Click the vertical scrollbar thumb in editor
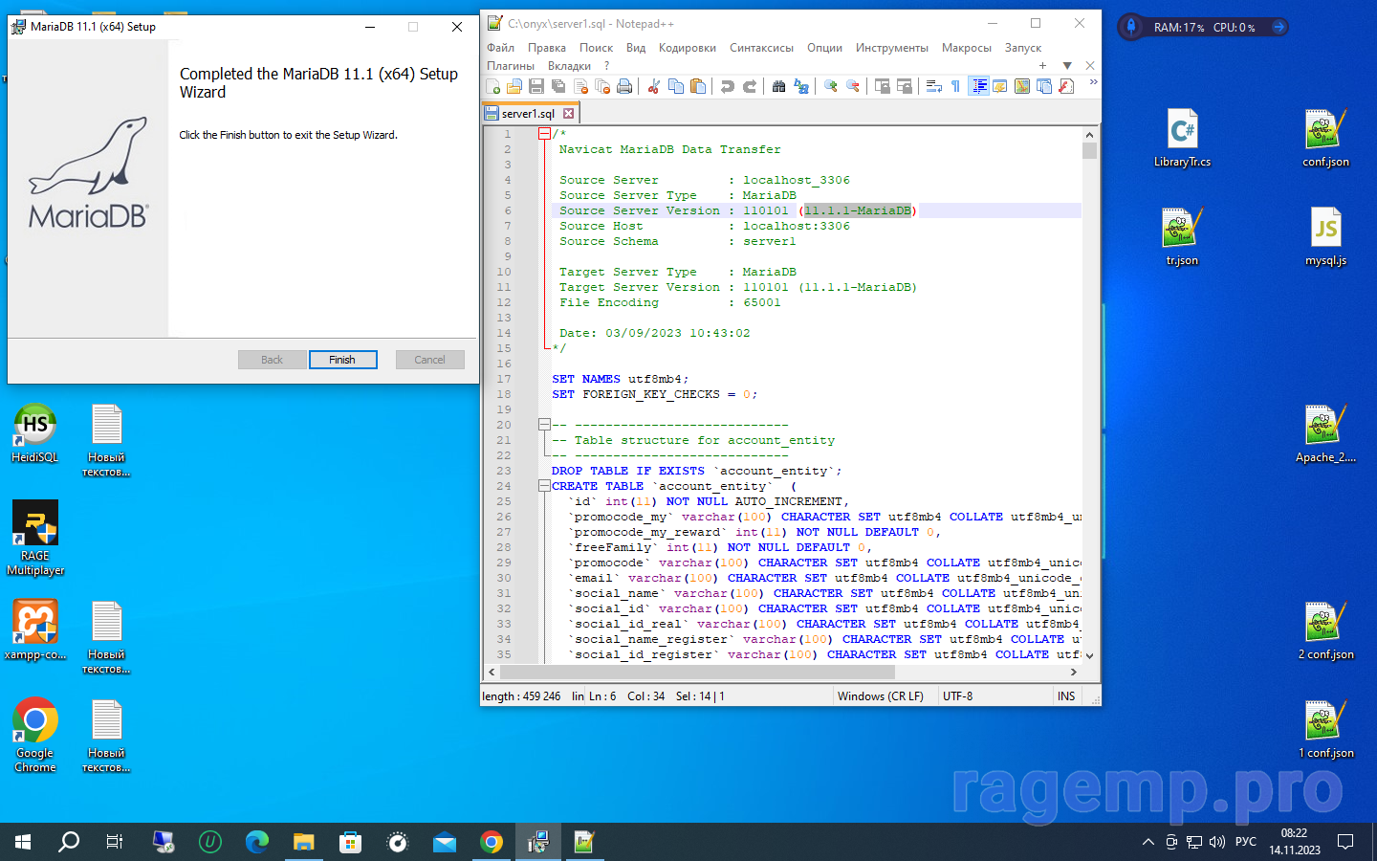Screen dimensions: 1377x861 pos(1089,150)
